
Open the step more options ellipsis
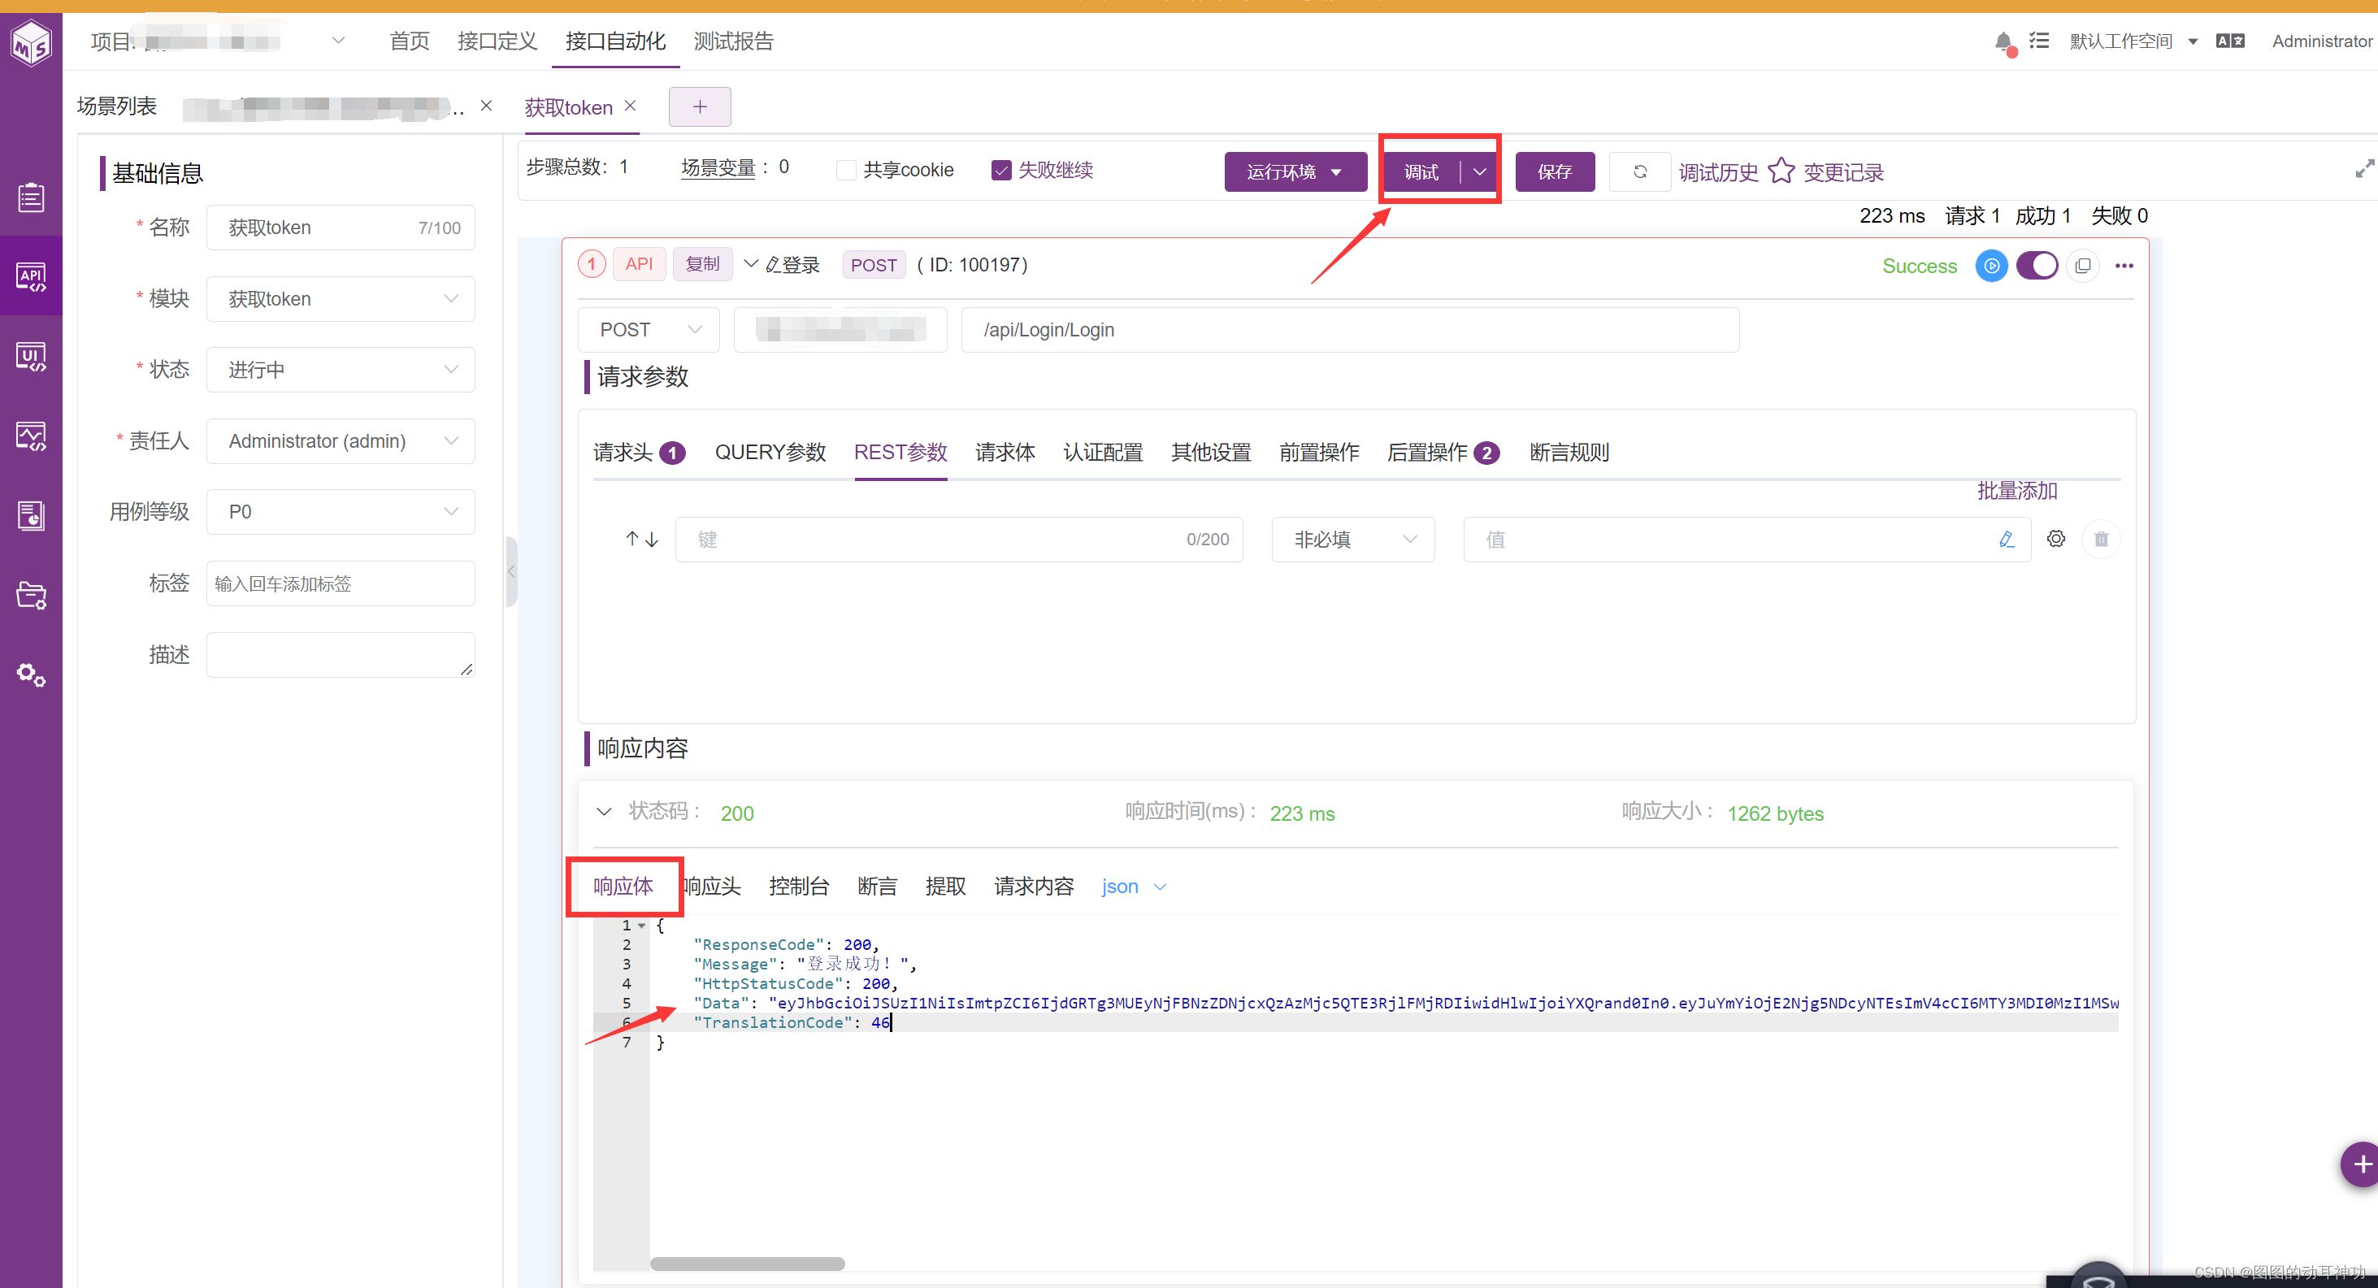pos(2124,266)
